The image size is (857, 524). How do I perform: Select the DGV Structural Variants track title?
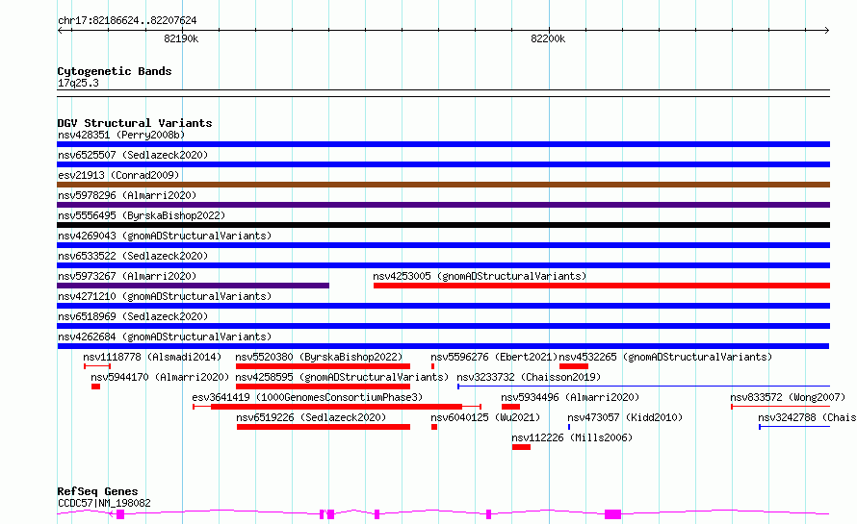[x=135, y=123]
